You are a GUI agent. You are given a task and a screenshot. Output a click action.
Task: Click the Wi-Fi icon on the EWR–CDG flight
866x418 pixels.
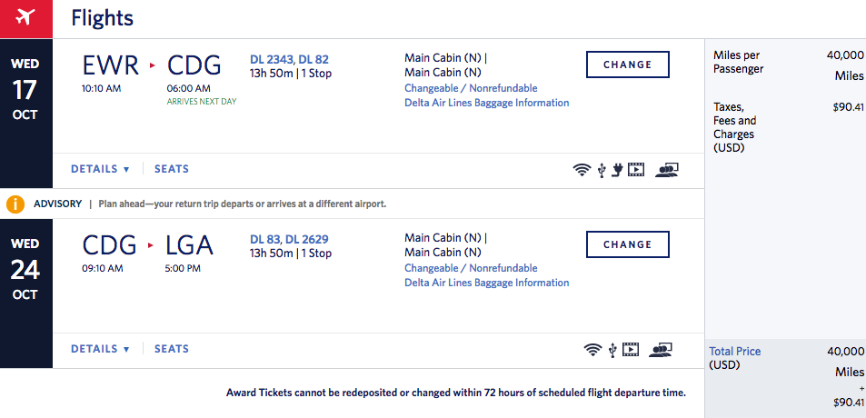click(582, 169)
